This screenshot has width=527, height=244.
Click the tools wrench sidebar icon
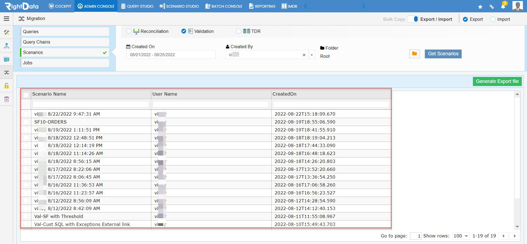[7, 33]
